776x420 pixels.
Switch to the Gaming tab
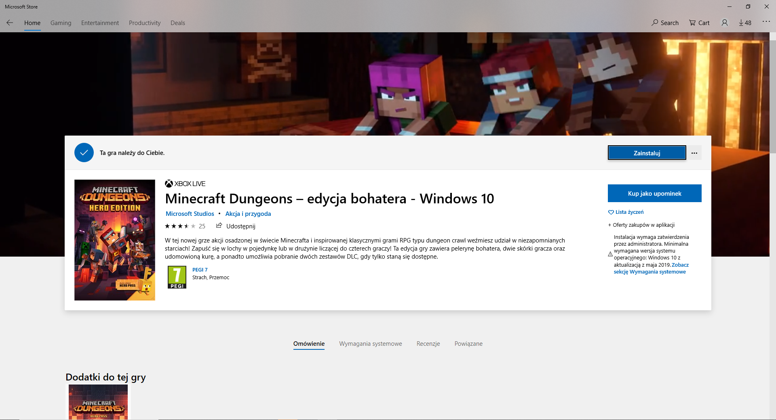(x=61, y=23)
